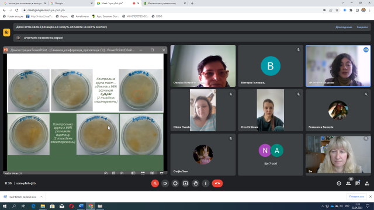Open the meeting details info icon
The width and height of the screenshot is (374, 210).
tap(339, 183)
